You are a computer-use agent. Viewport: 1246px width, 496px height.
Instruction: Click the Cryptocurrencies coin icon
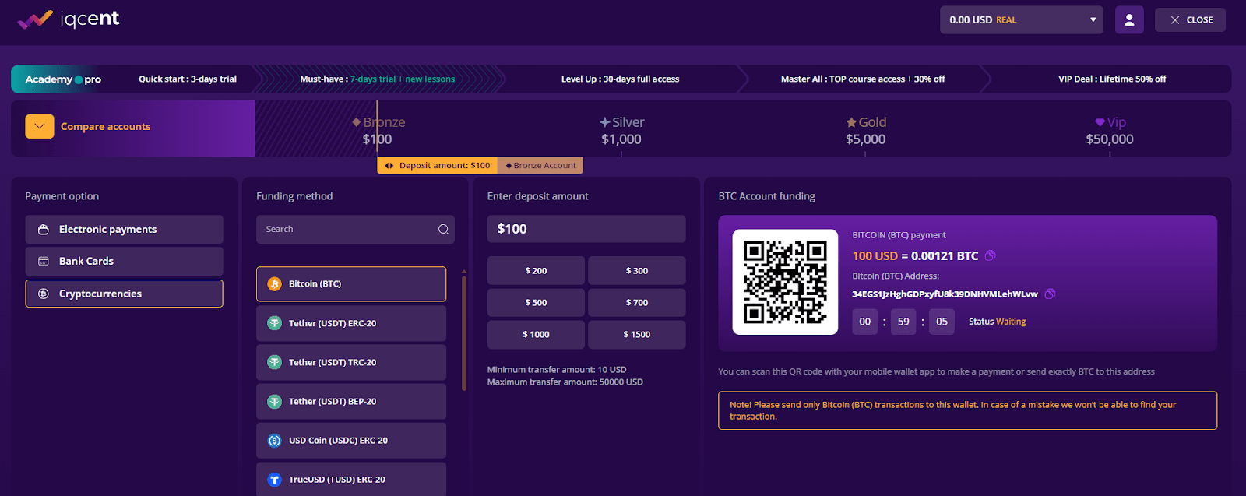(x=44, y=294)
